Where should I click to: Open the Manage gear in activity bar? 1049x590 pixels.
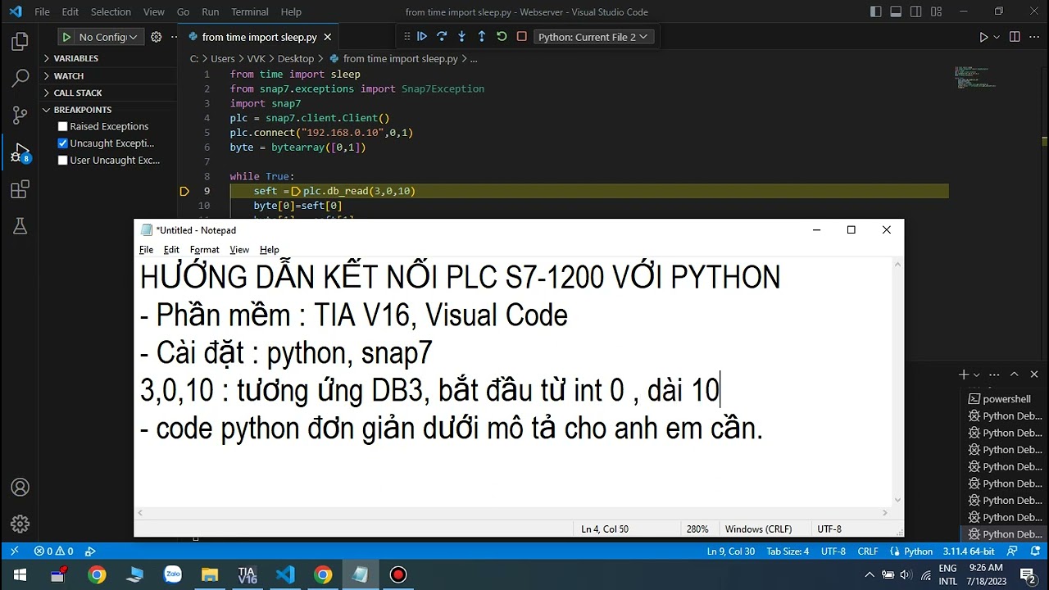point(20,524)
